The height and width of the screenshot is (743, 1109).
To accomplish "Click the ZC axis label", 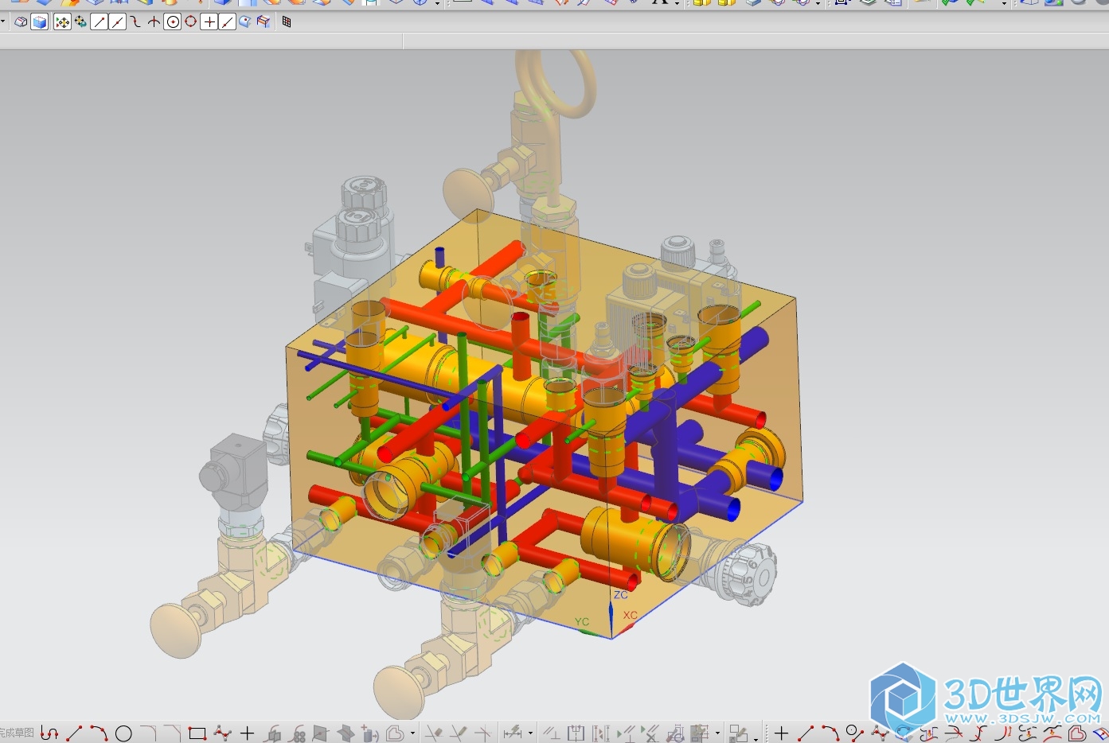I will [621, 594].
